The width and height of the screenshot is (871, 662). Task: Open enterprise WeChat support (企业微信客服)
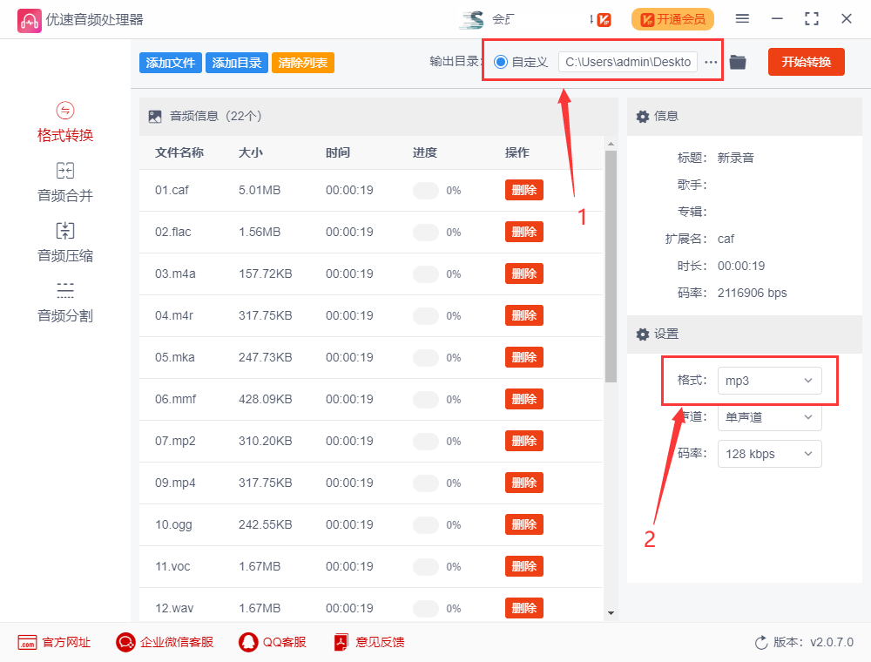pyautogui.click(x=165, y=643)
